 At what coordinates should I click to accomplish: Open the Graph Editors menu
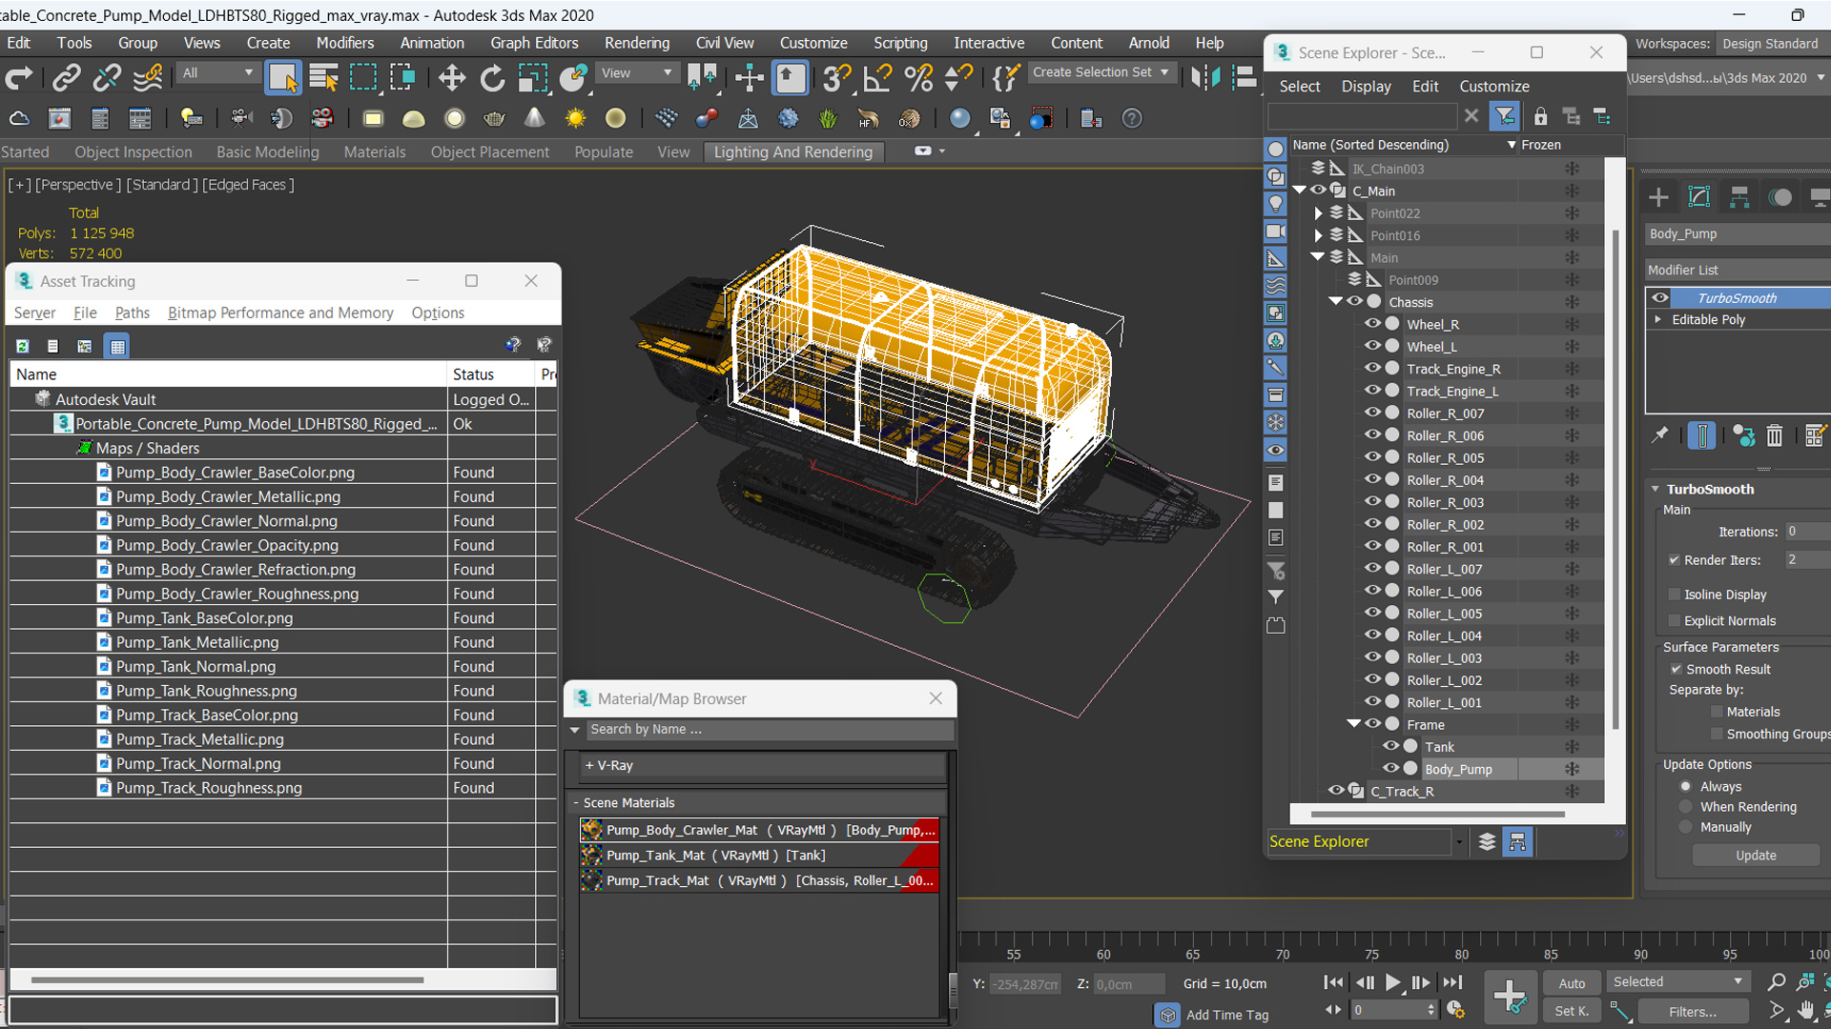(534, 43)
